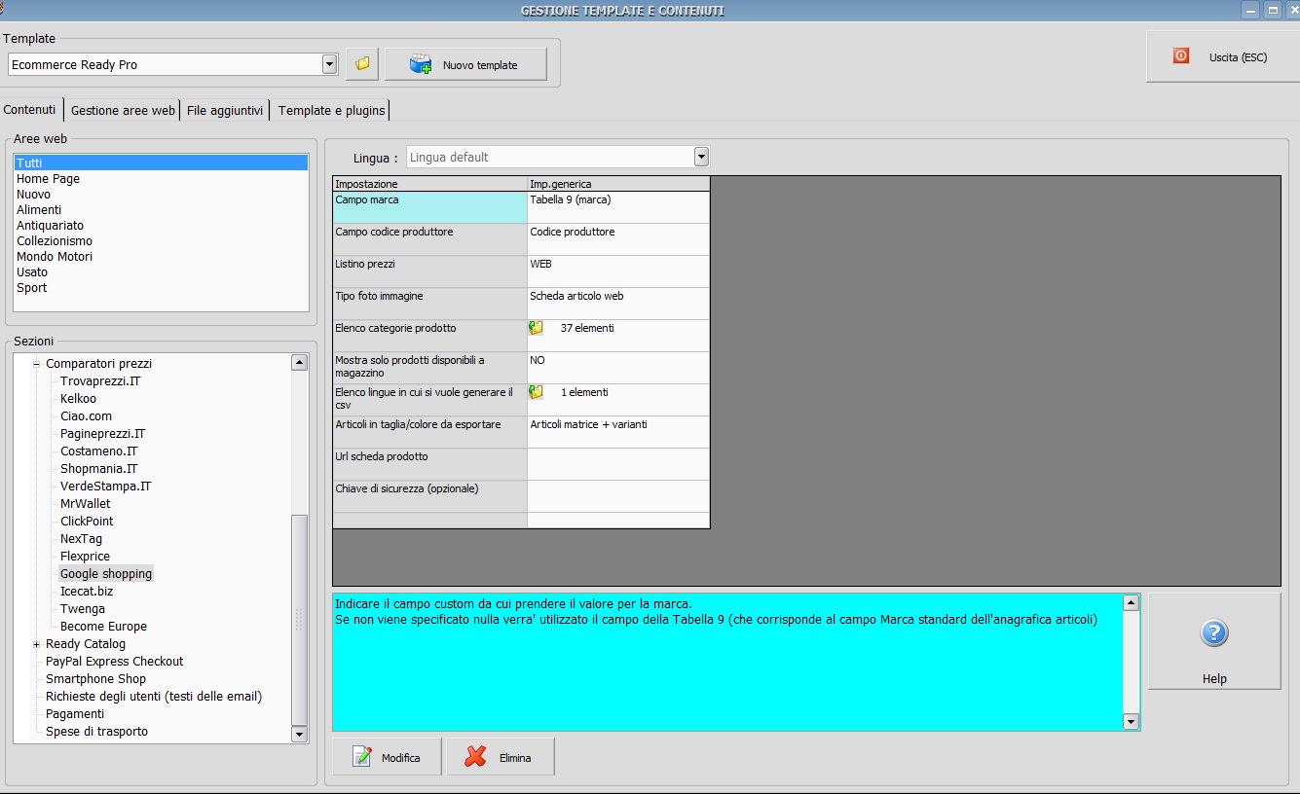Select Tutti in the Aree web list
This screenshot has width=1300, height=794.
click(x=161, y=163)
